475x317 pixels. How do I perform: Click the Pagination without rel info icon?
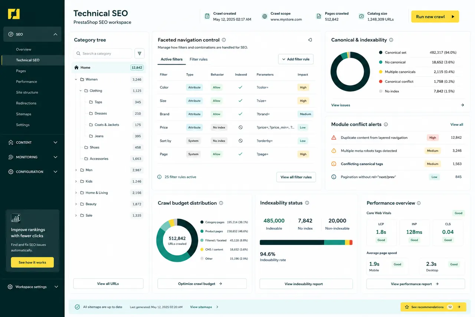tap(333, 177)
